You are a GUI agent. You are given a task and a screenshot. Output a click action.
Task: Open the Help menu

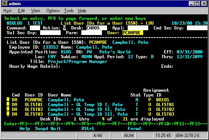click(82, 11)
